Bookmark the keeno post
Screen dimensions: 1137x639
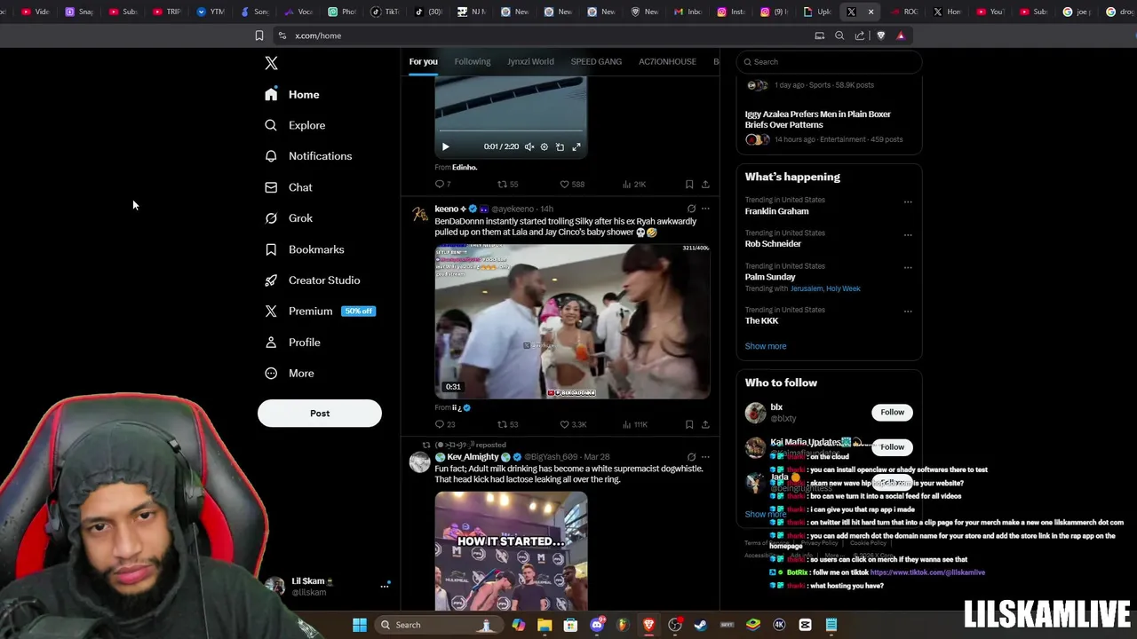[x=689, y=425]
